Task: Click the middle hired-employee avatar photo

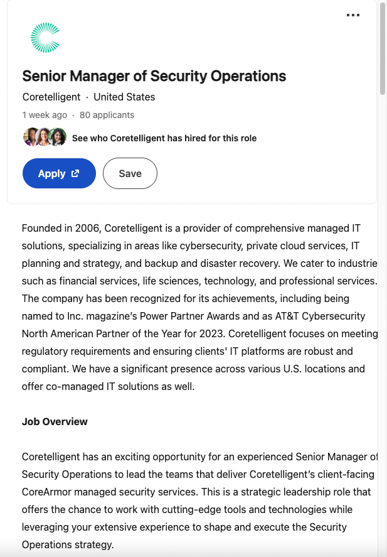Action: [45, 137]
